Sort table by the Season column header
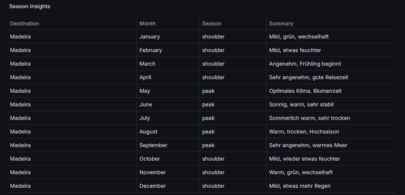The height and width of the screenshot is (195, 405). 211,24
